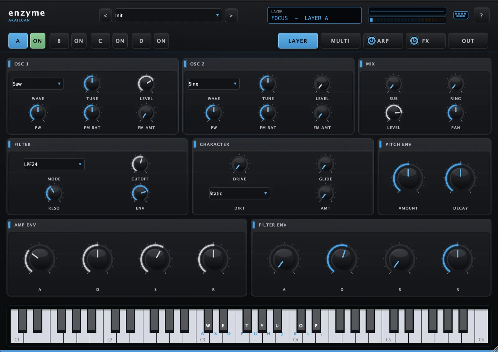Click the FILTER ENV section indicator
498x352 pixels.
(254, 225)
